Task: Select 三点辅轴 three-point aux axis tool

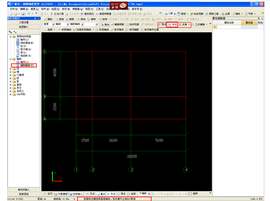Action: pos(198,24)
